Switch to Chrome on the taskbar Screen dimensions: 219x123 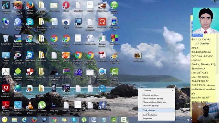[54, 120]
